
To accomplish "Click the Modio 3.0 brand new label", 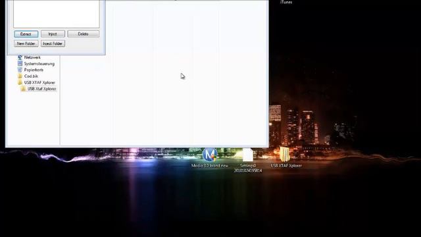I will pyautogui.click(x=210, y=166).
